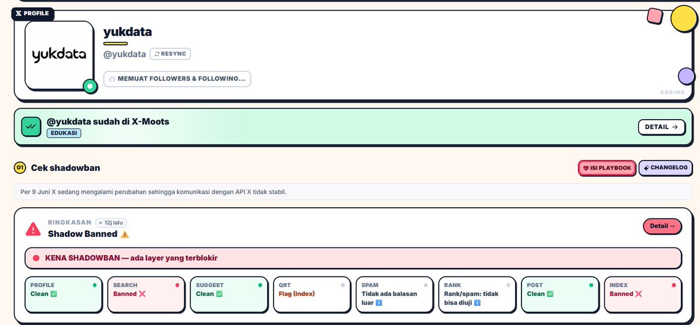Viewport: 700px width, 325px height.
Task: Click the Cek shadowban section title
Action: pos(66,168)
